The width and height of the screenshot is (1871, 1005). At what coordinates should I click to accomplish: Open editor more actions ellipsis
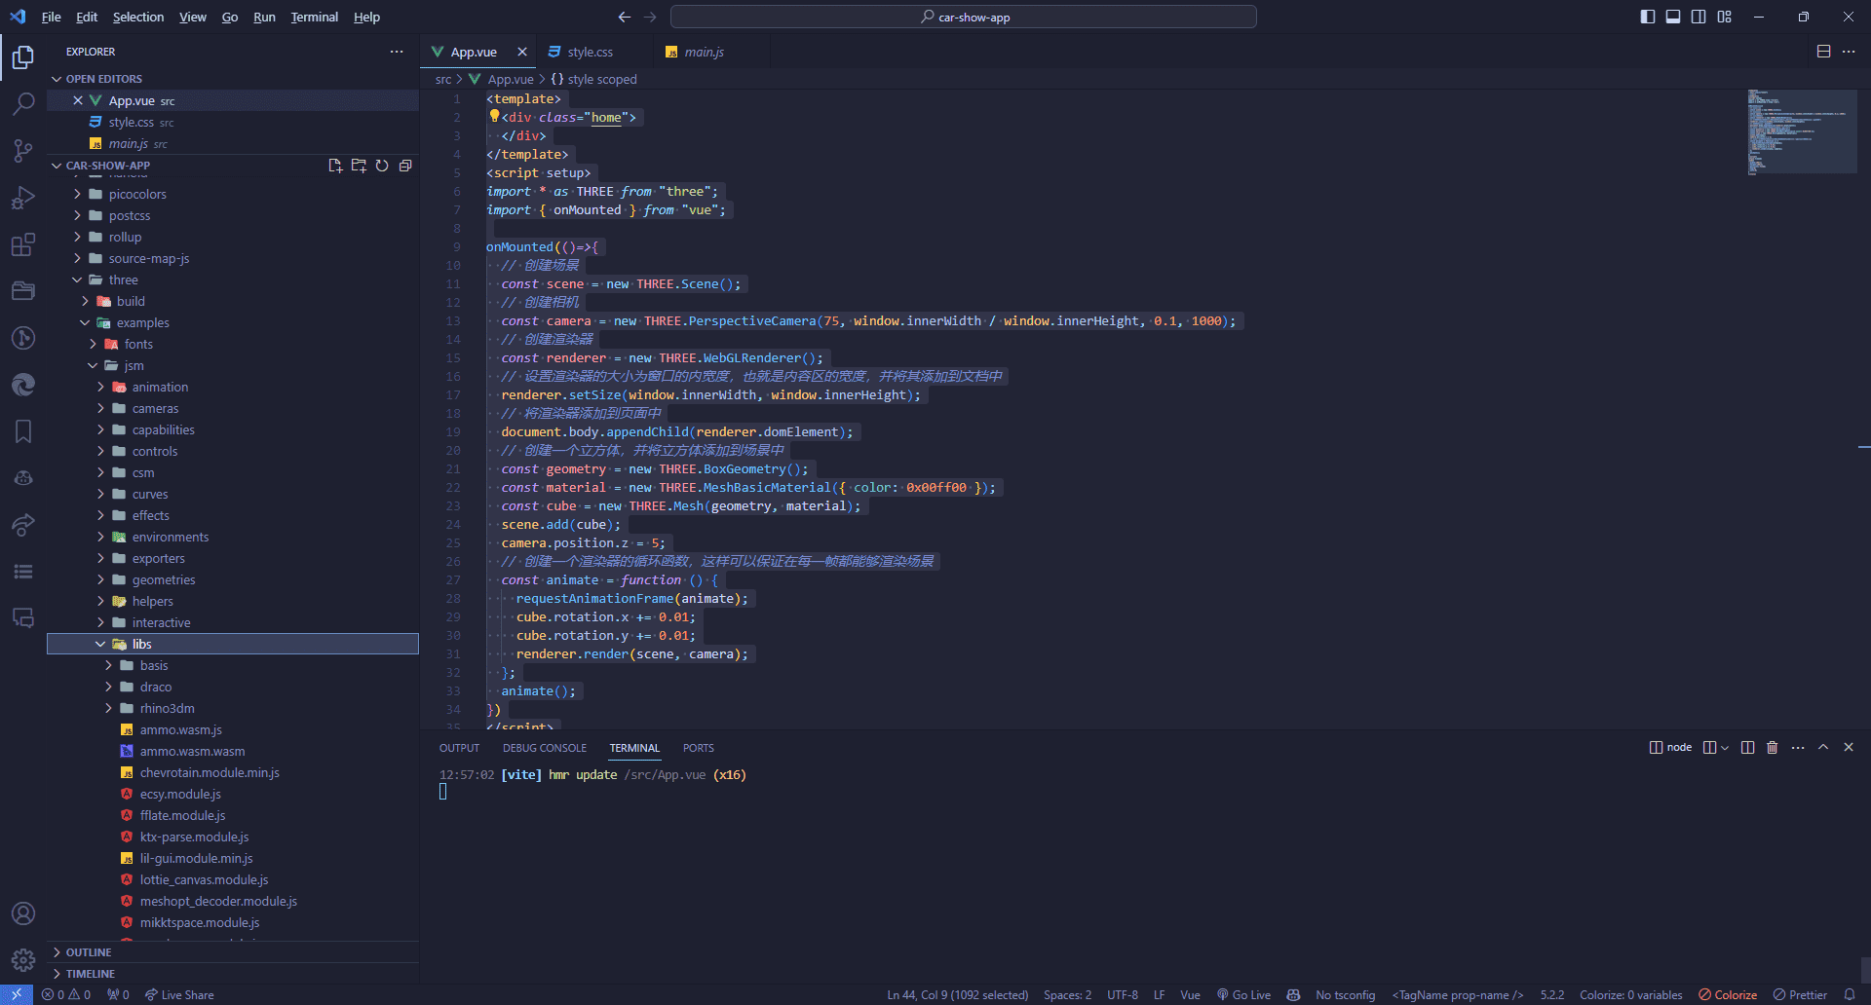click(1849, 52)
